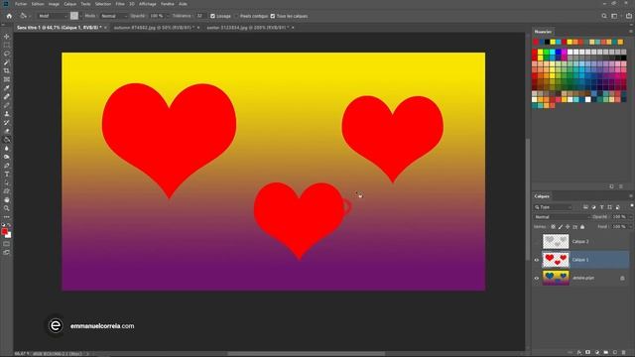
Task: Create a new layer group
Action: click(x=606, y=353)
